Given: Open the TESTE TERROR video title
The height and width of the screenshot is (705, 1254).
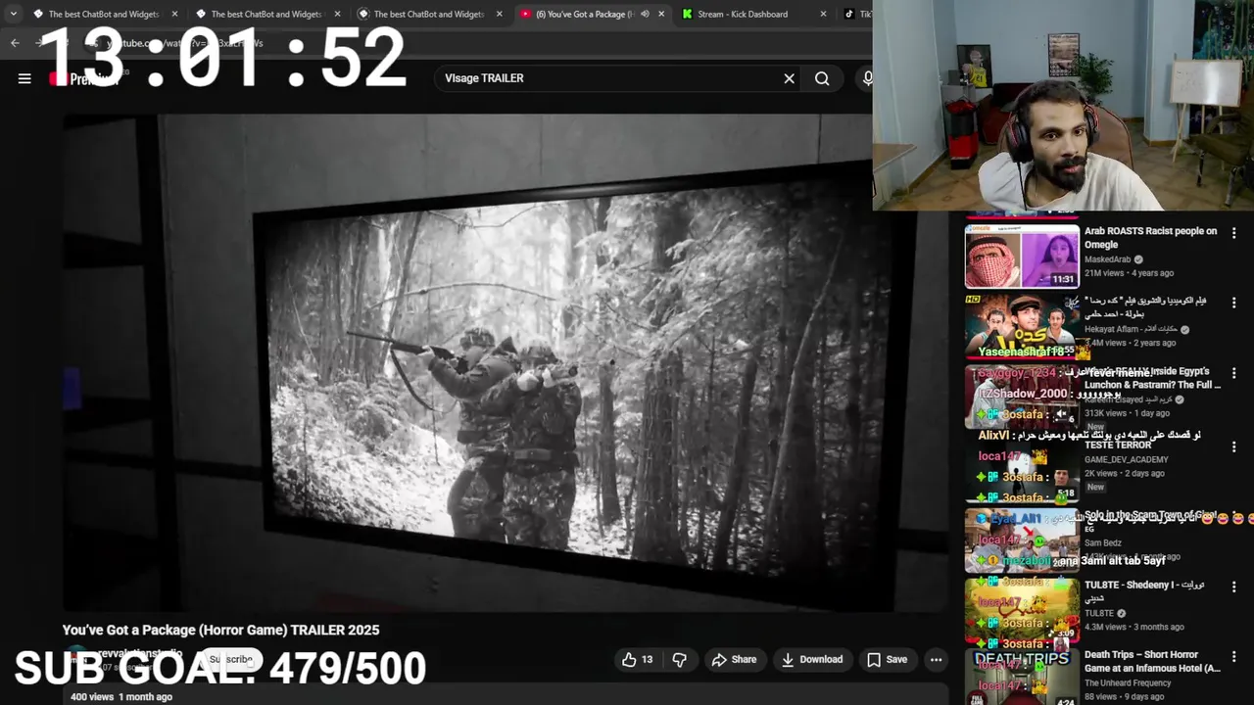Looking at the screenshot, I should [x=1118, y=446].
